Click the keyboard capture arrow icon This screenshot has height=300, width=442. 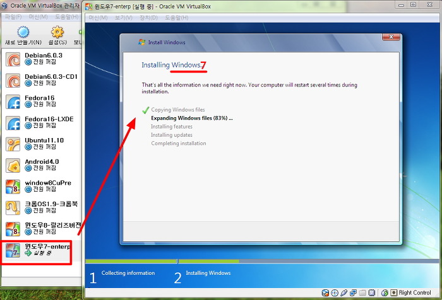393,293
